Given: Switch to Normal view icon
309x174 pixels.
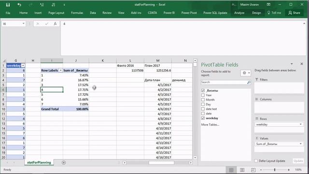Looking at the screenshot, I should (231, 170).
